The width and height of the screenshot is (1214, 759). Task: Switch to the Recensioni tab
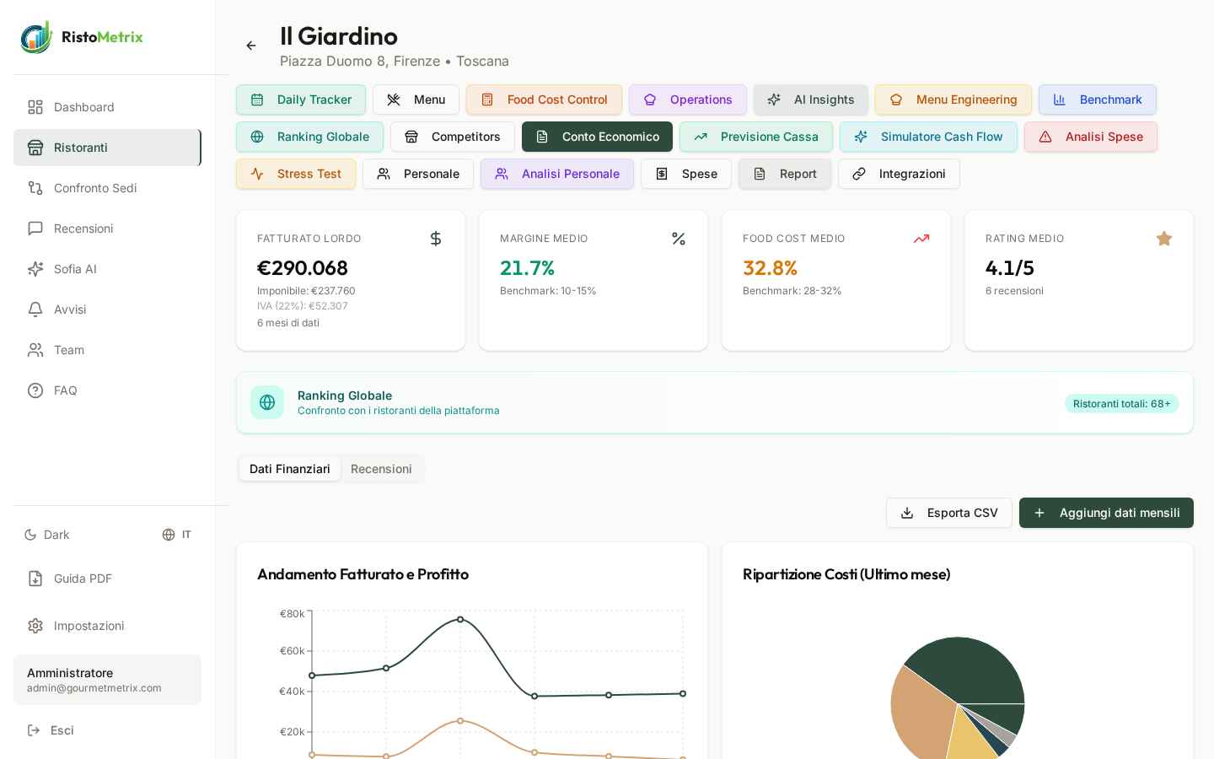[381, 469]
